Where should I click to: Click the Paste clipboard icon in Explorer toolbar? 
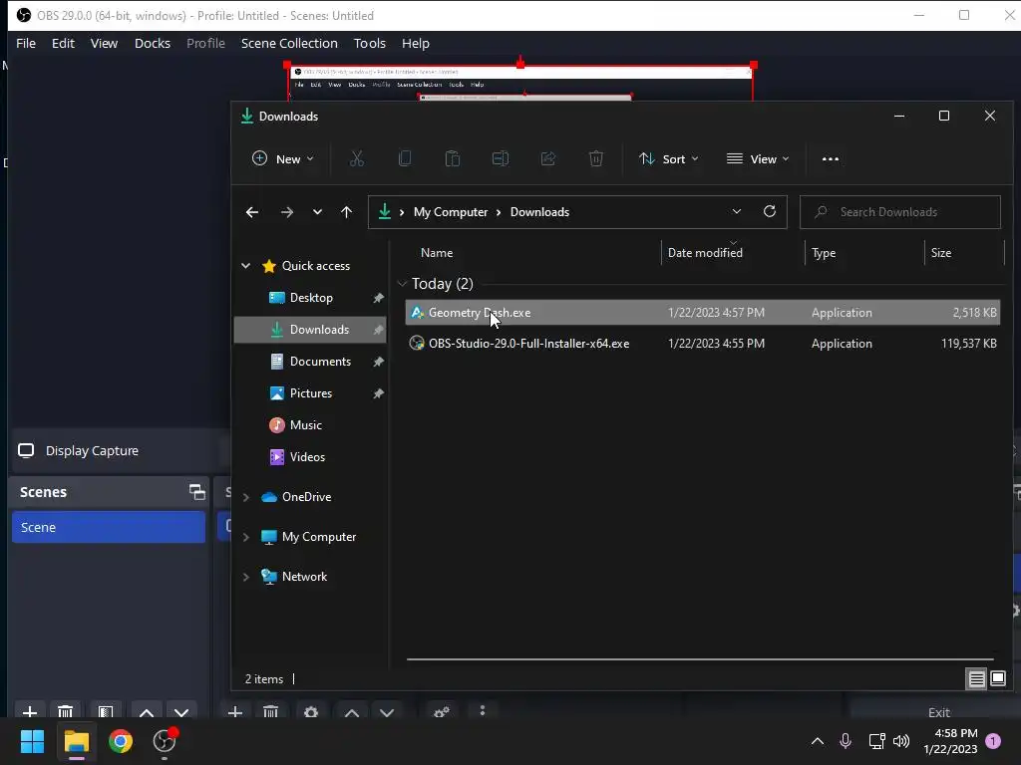tap(453, 158)
